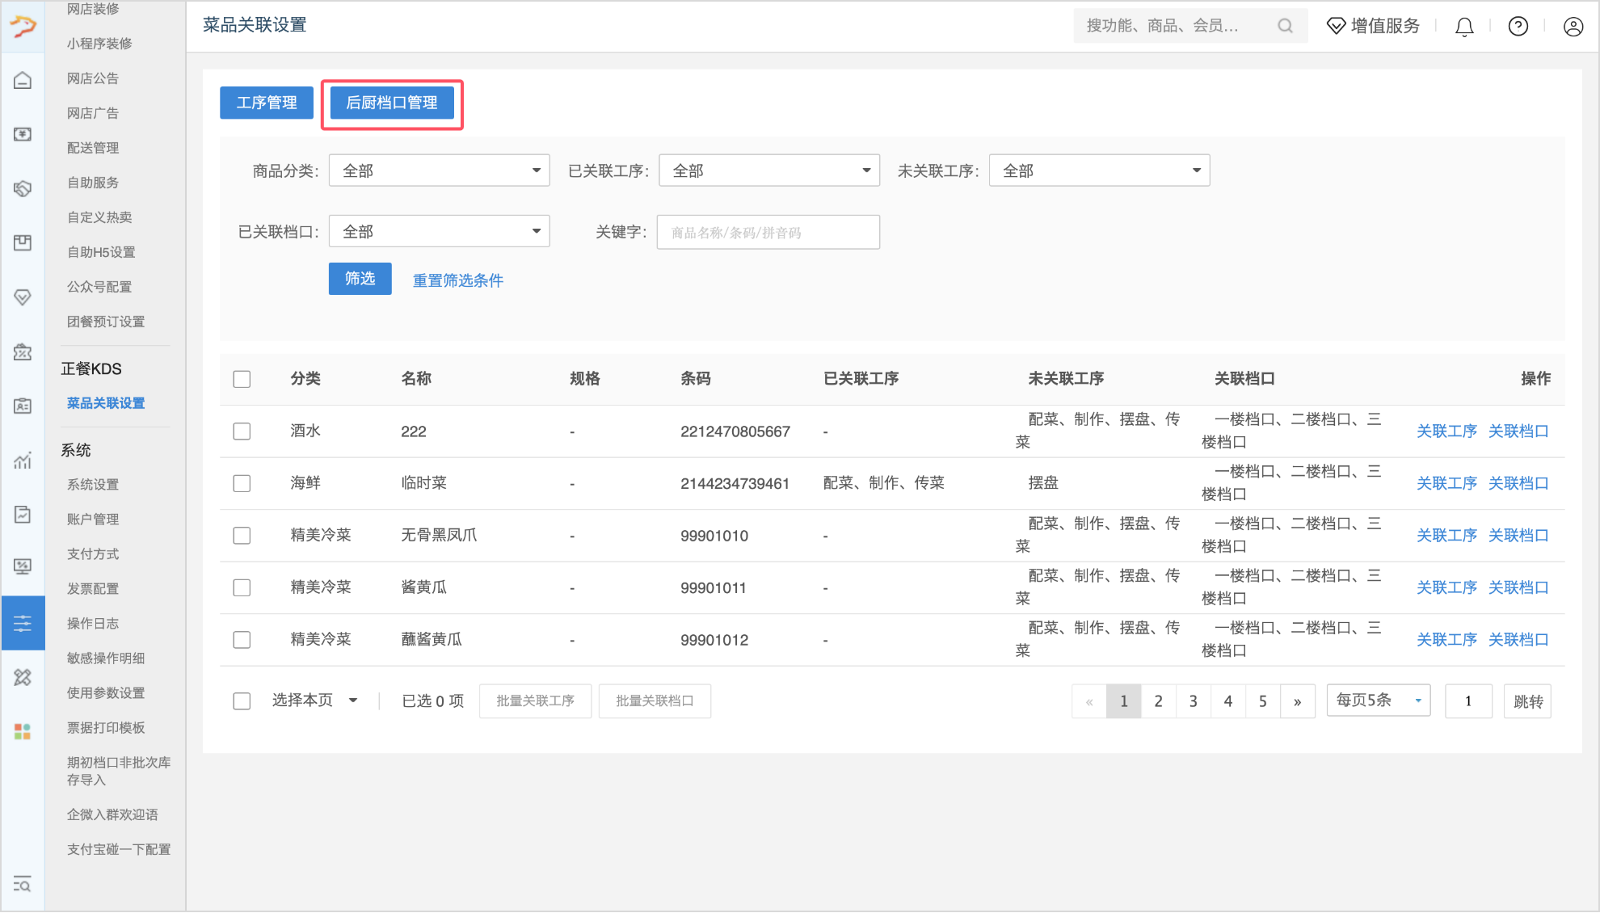Open the 已关联档口 dropdown
Screen dimensions: 1600x913
440,232
